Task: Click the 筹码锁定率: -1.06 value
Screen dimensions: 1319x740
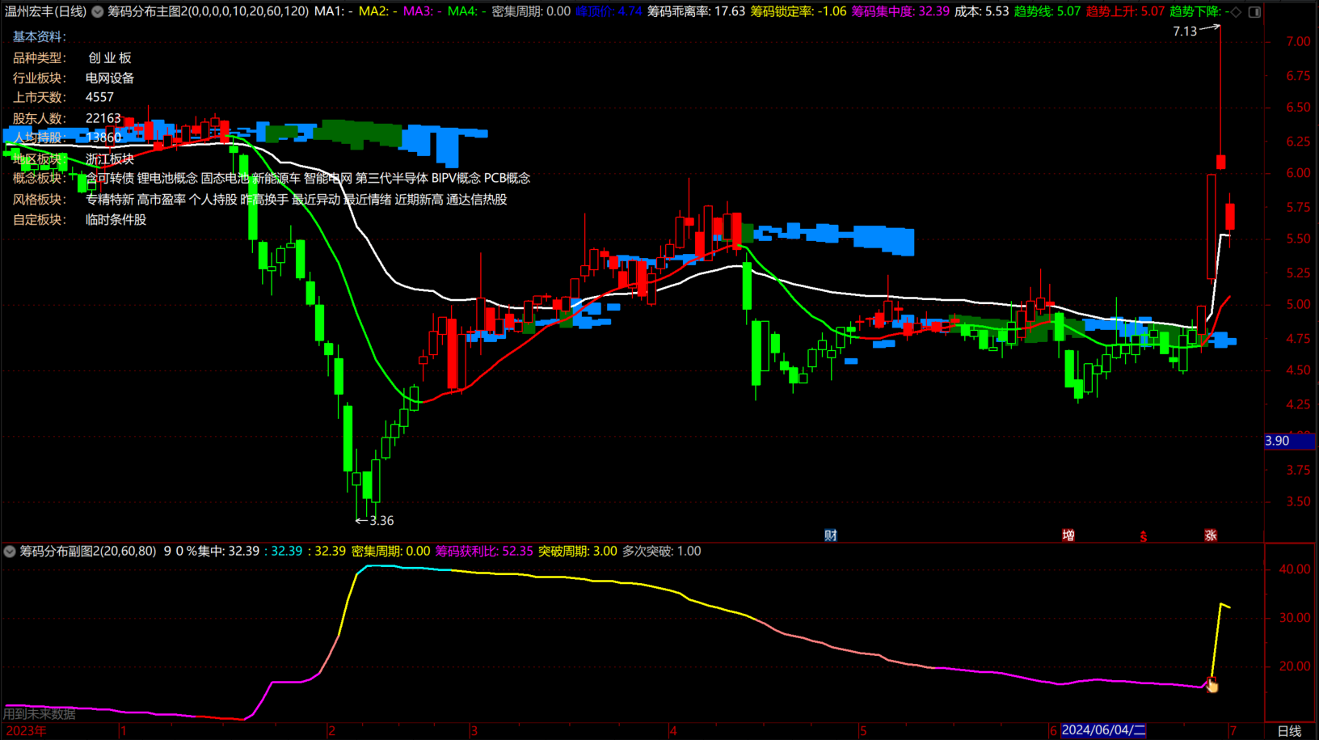Action: pyautogui.click(x=799, y=11)
